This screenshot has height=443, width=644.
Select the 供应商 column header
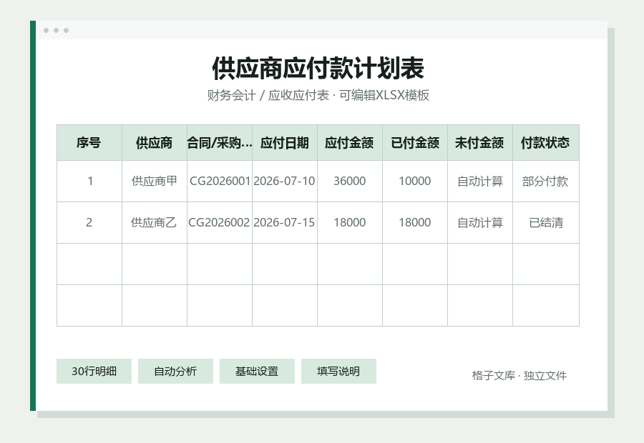point(155,143)
